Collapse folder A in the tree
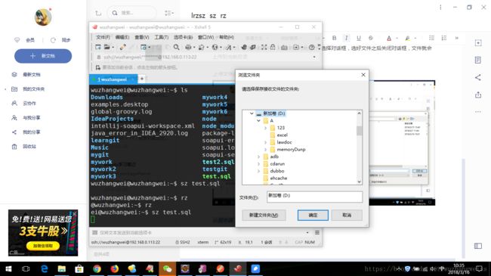Viewport: 491px width, 276px height. coord(258,120)
